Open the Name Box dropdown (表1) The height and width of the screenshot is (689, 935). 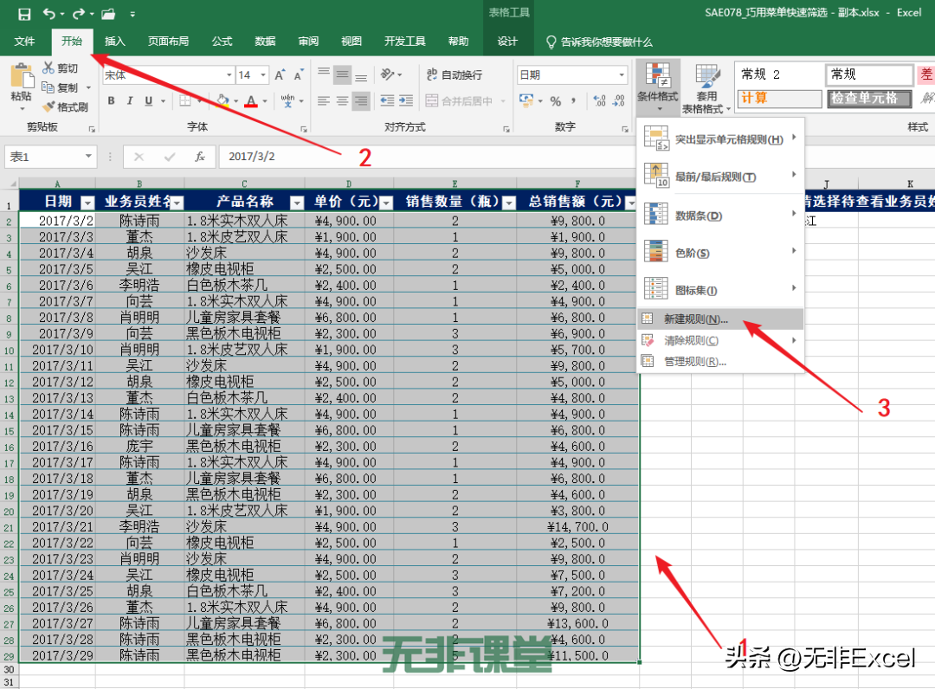point(88,156)
